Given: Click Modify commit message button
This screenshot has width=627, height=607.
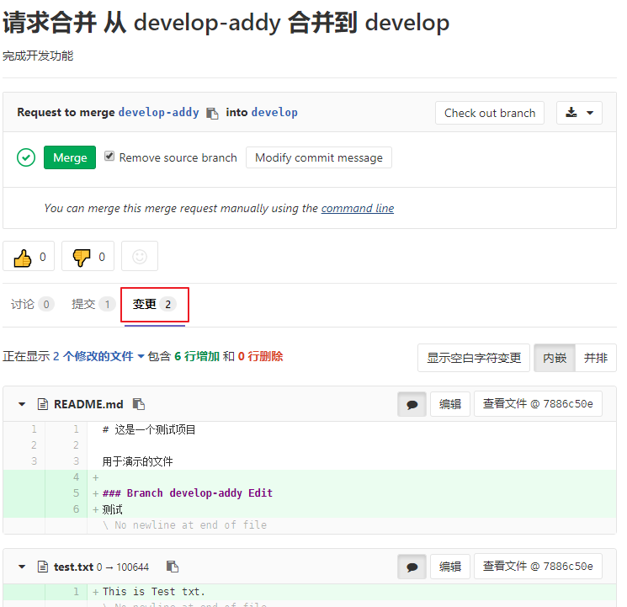Looking at the screenshot, I should [x=318, y=157].
